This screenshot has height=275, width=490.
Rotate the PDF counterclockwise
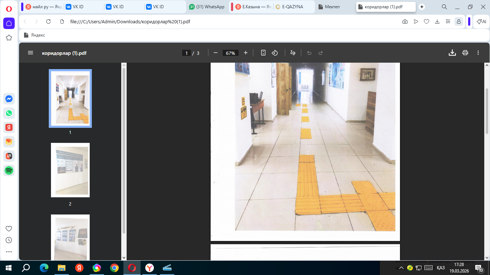tap(275, 53)
